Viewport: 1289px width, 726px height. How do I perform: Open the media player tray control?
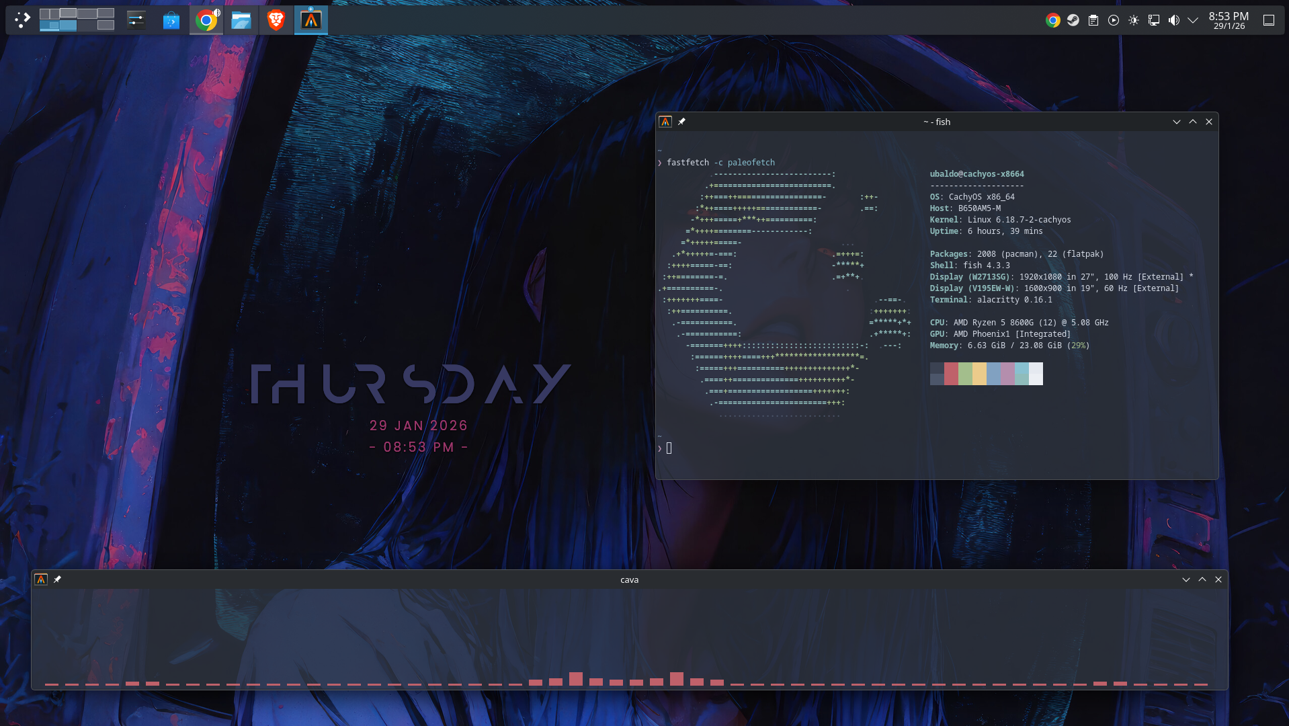click(x=1114, y=20)
